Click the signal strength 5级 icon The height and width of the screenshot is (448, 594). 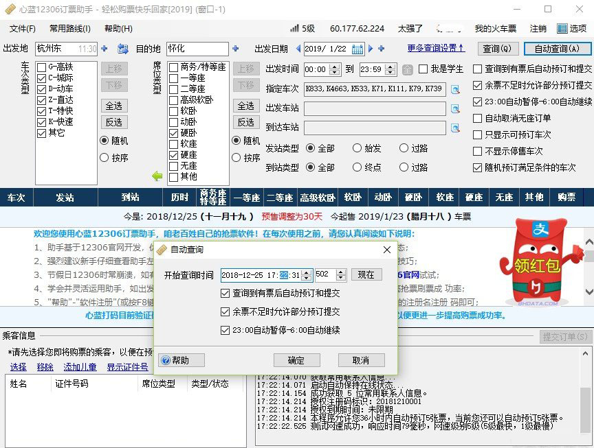point(294,28)
